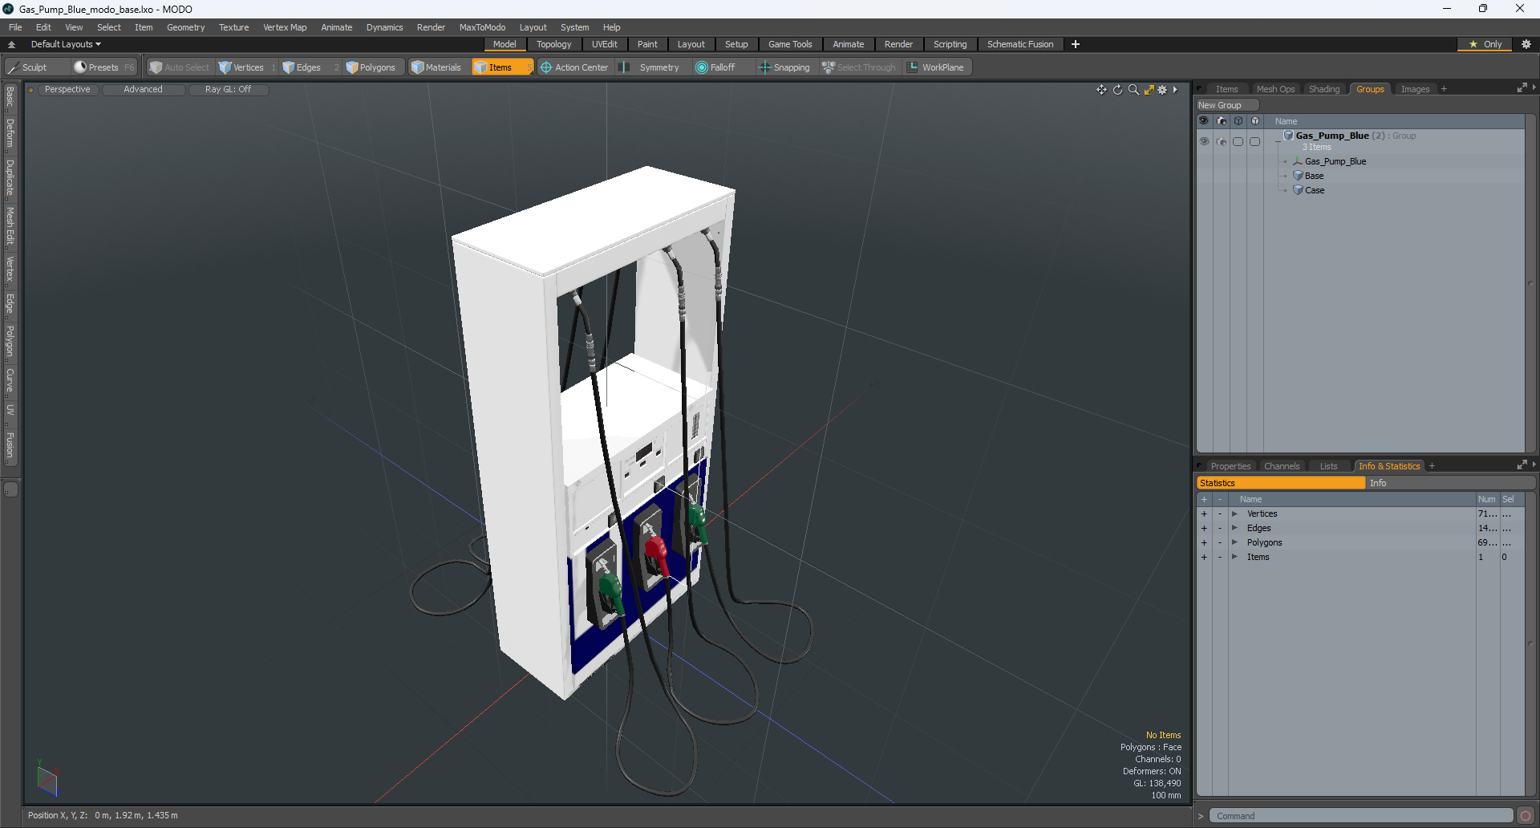
Task: Click the New Group button
Action: (1227, 105)
